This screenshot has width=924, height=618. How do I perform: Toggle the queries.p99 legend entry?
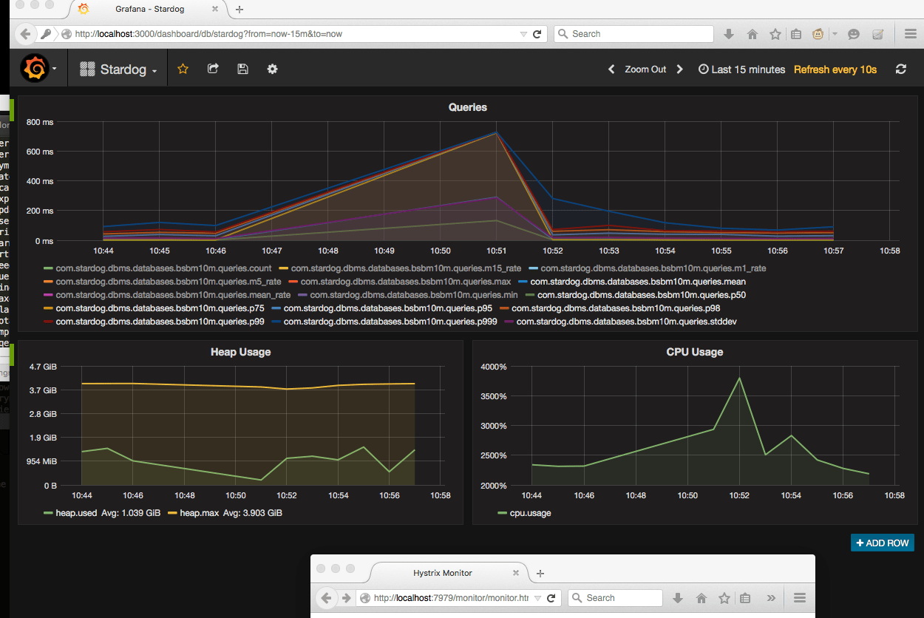(160, 322)
